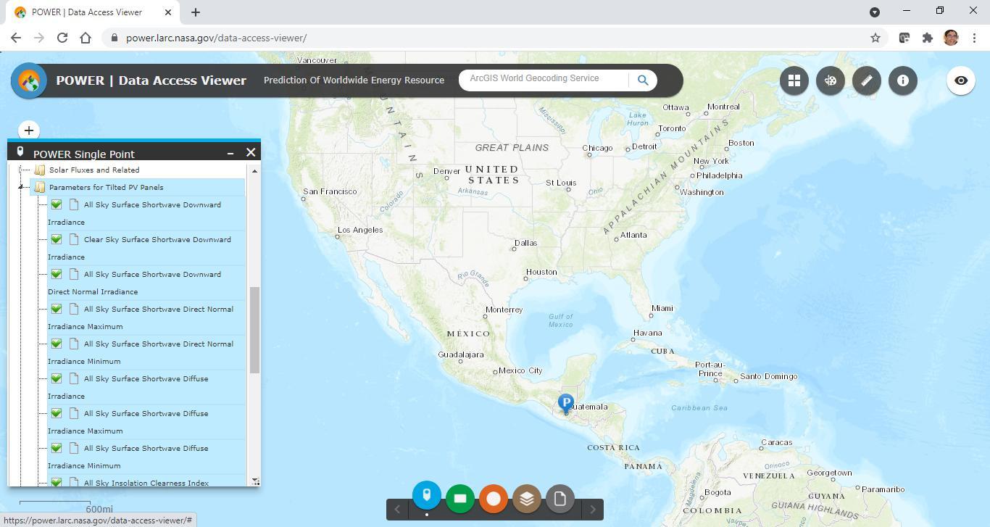Show previous widgets with left arrow
The width and height of the screenshot is (990, 527).
(397, 510)
